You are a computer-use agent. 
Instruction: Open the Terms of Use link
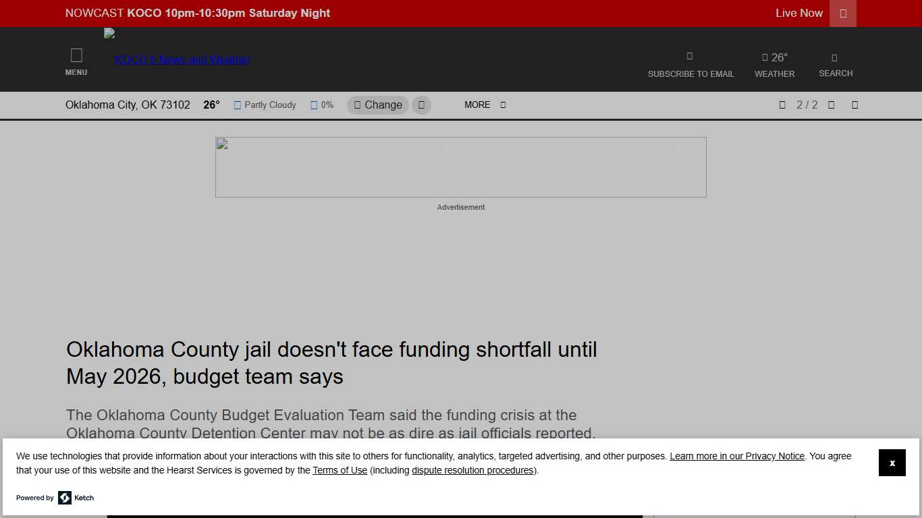tap(340, 471)
